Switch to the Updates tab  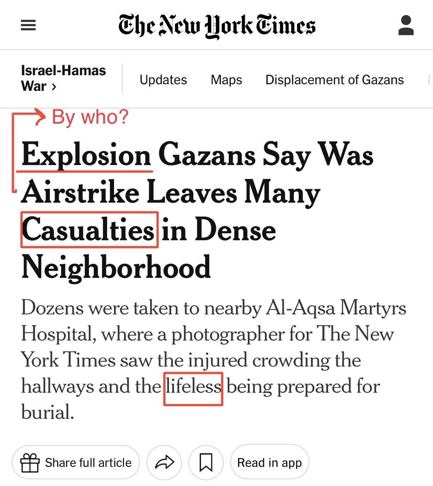[x=163, y=80]
